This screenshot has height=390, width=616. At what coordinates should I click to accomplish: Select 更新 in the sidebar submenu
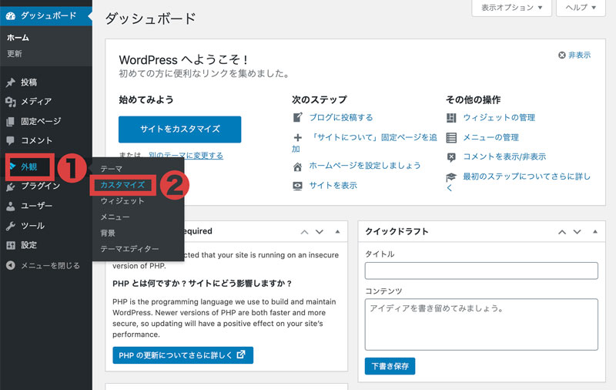[15, 53]
